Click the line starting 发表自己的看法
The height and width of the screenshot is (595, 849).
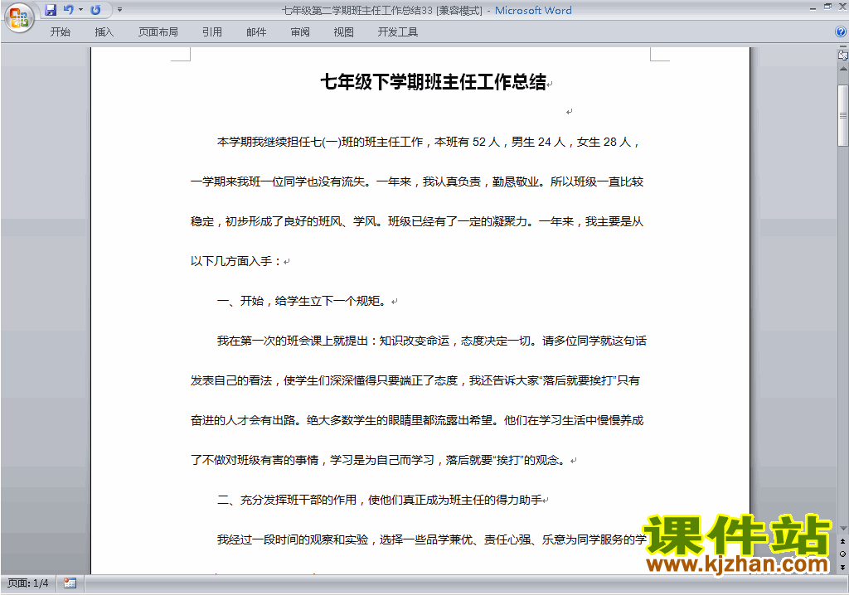coord(415,380)
